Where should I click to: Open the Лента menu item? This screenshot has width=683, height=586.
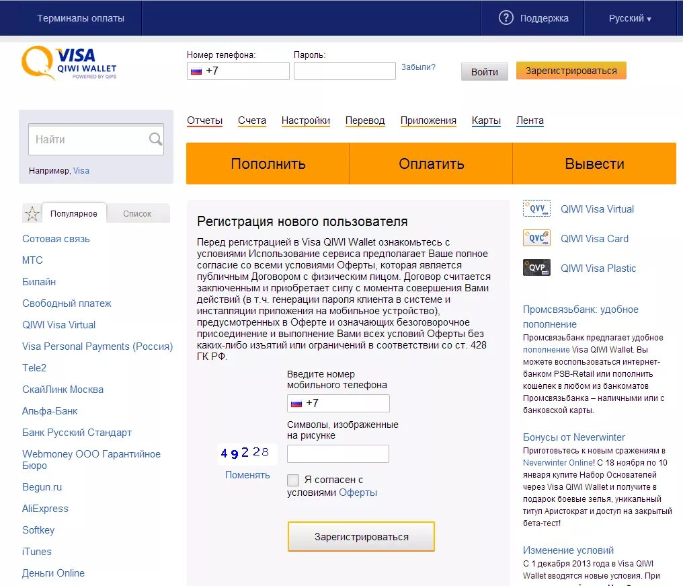pos(530,120)
